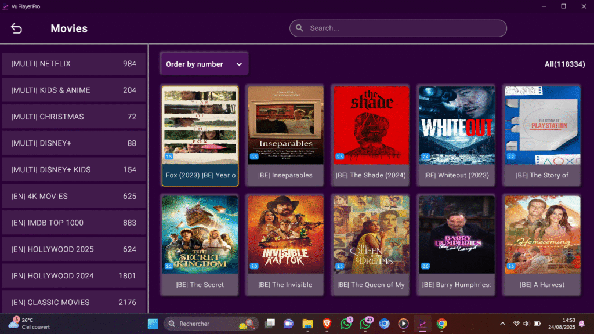
Task: Click the 2.2 rating badge on PlayStation poster
Action: tap(511, 157)
